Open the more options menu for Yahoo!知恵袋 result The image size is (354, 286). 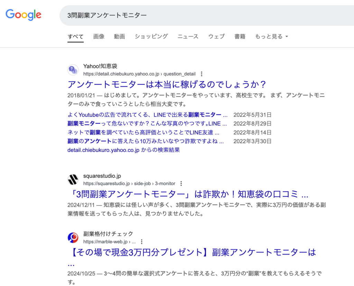click(202, 74)
